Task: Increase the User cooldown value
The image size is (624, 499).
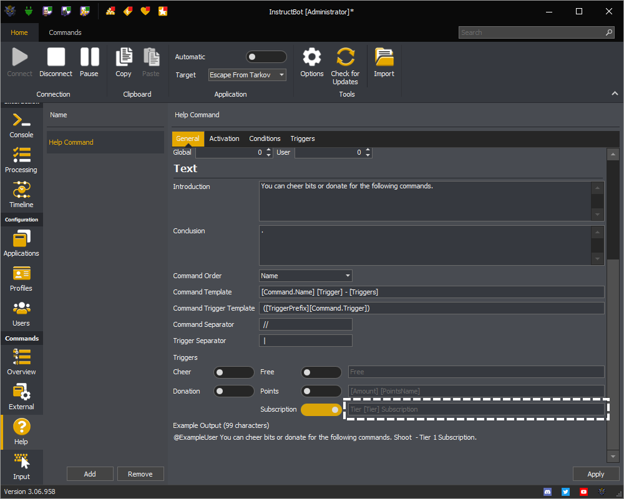Action: (x=368, y=150)
